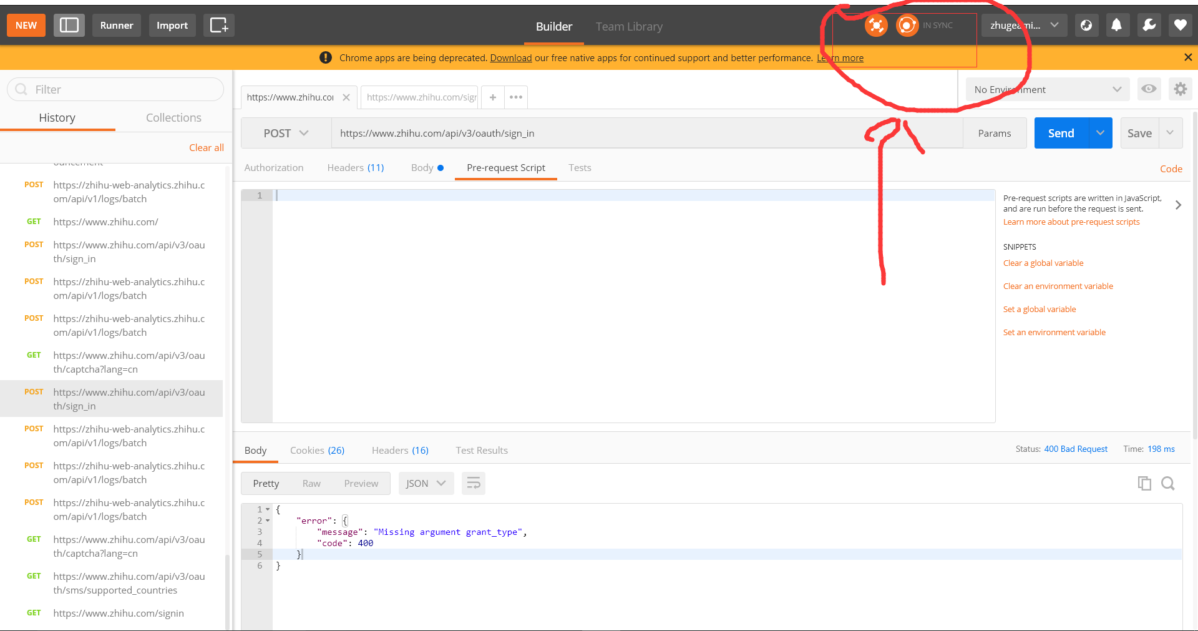This screenshot has width=1198, height=631.
Task: Open history GET https://www.zhihu.com/signin
Action: point(112,613)
